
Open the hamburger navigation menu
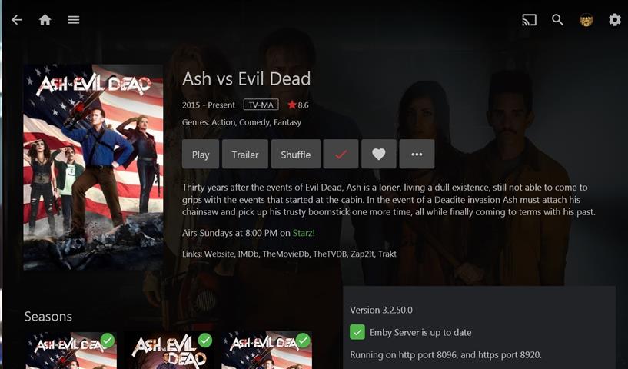pos(73,20)
